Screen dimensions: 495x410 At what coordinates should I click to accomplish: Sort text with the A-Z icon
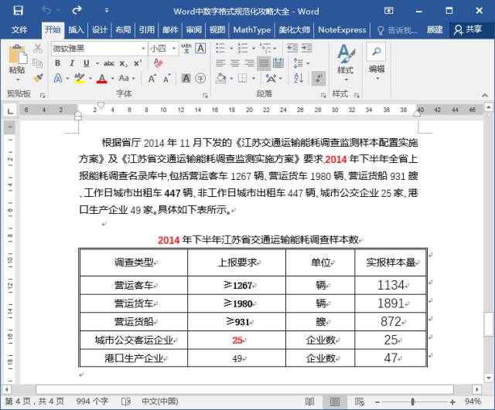pos(299,78)
